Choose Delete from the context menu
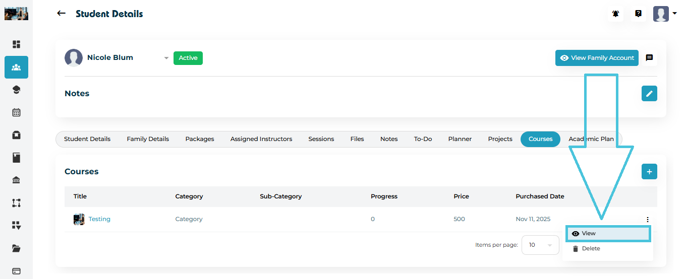Viewport: 685px width, 279px height. (590, 249)
